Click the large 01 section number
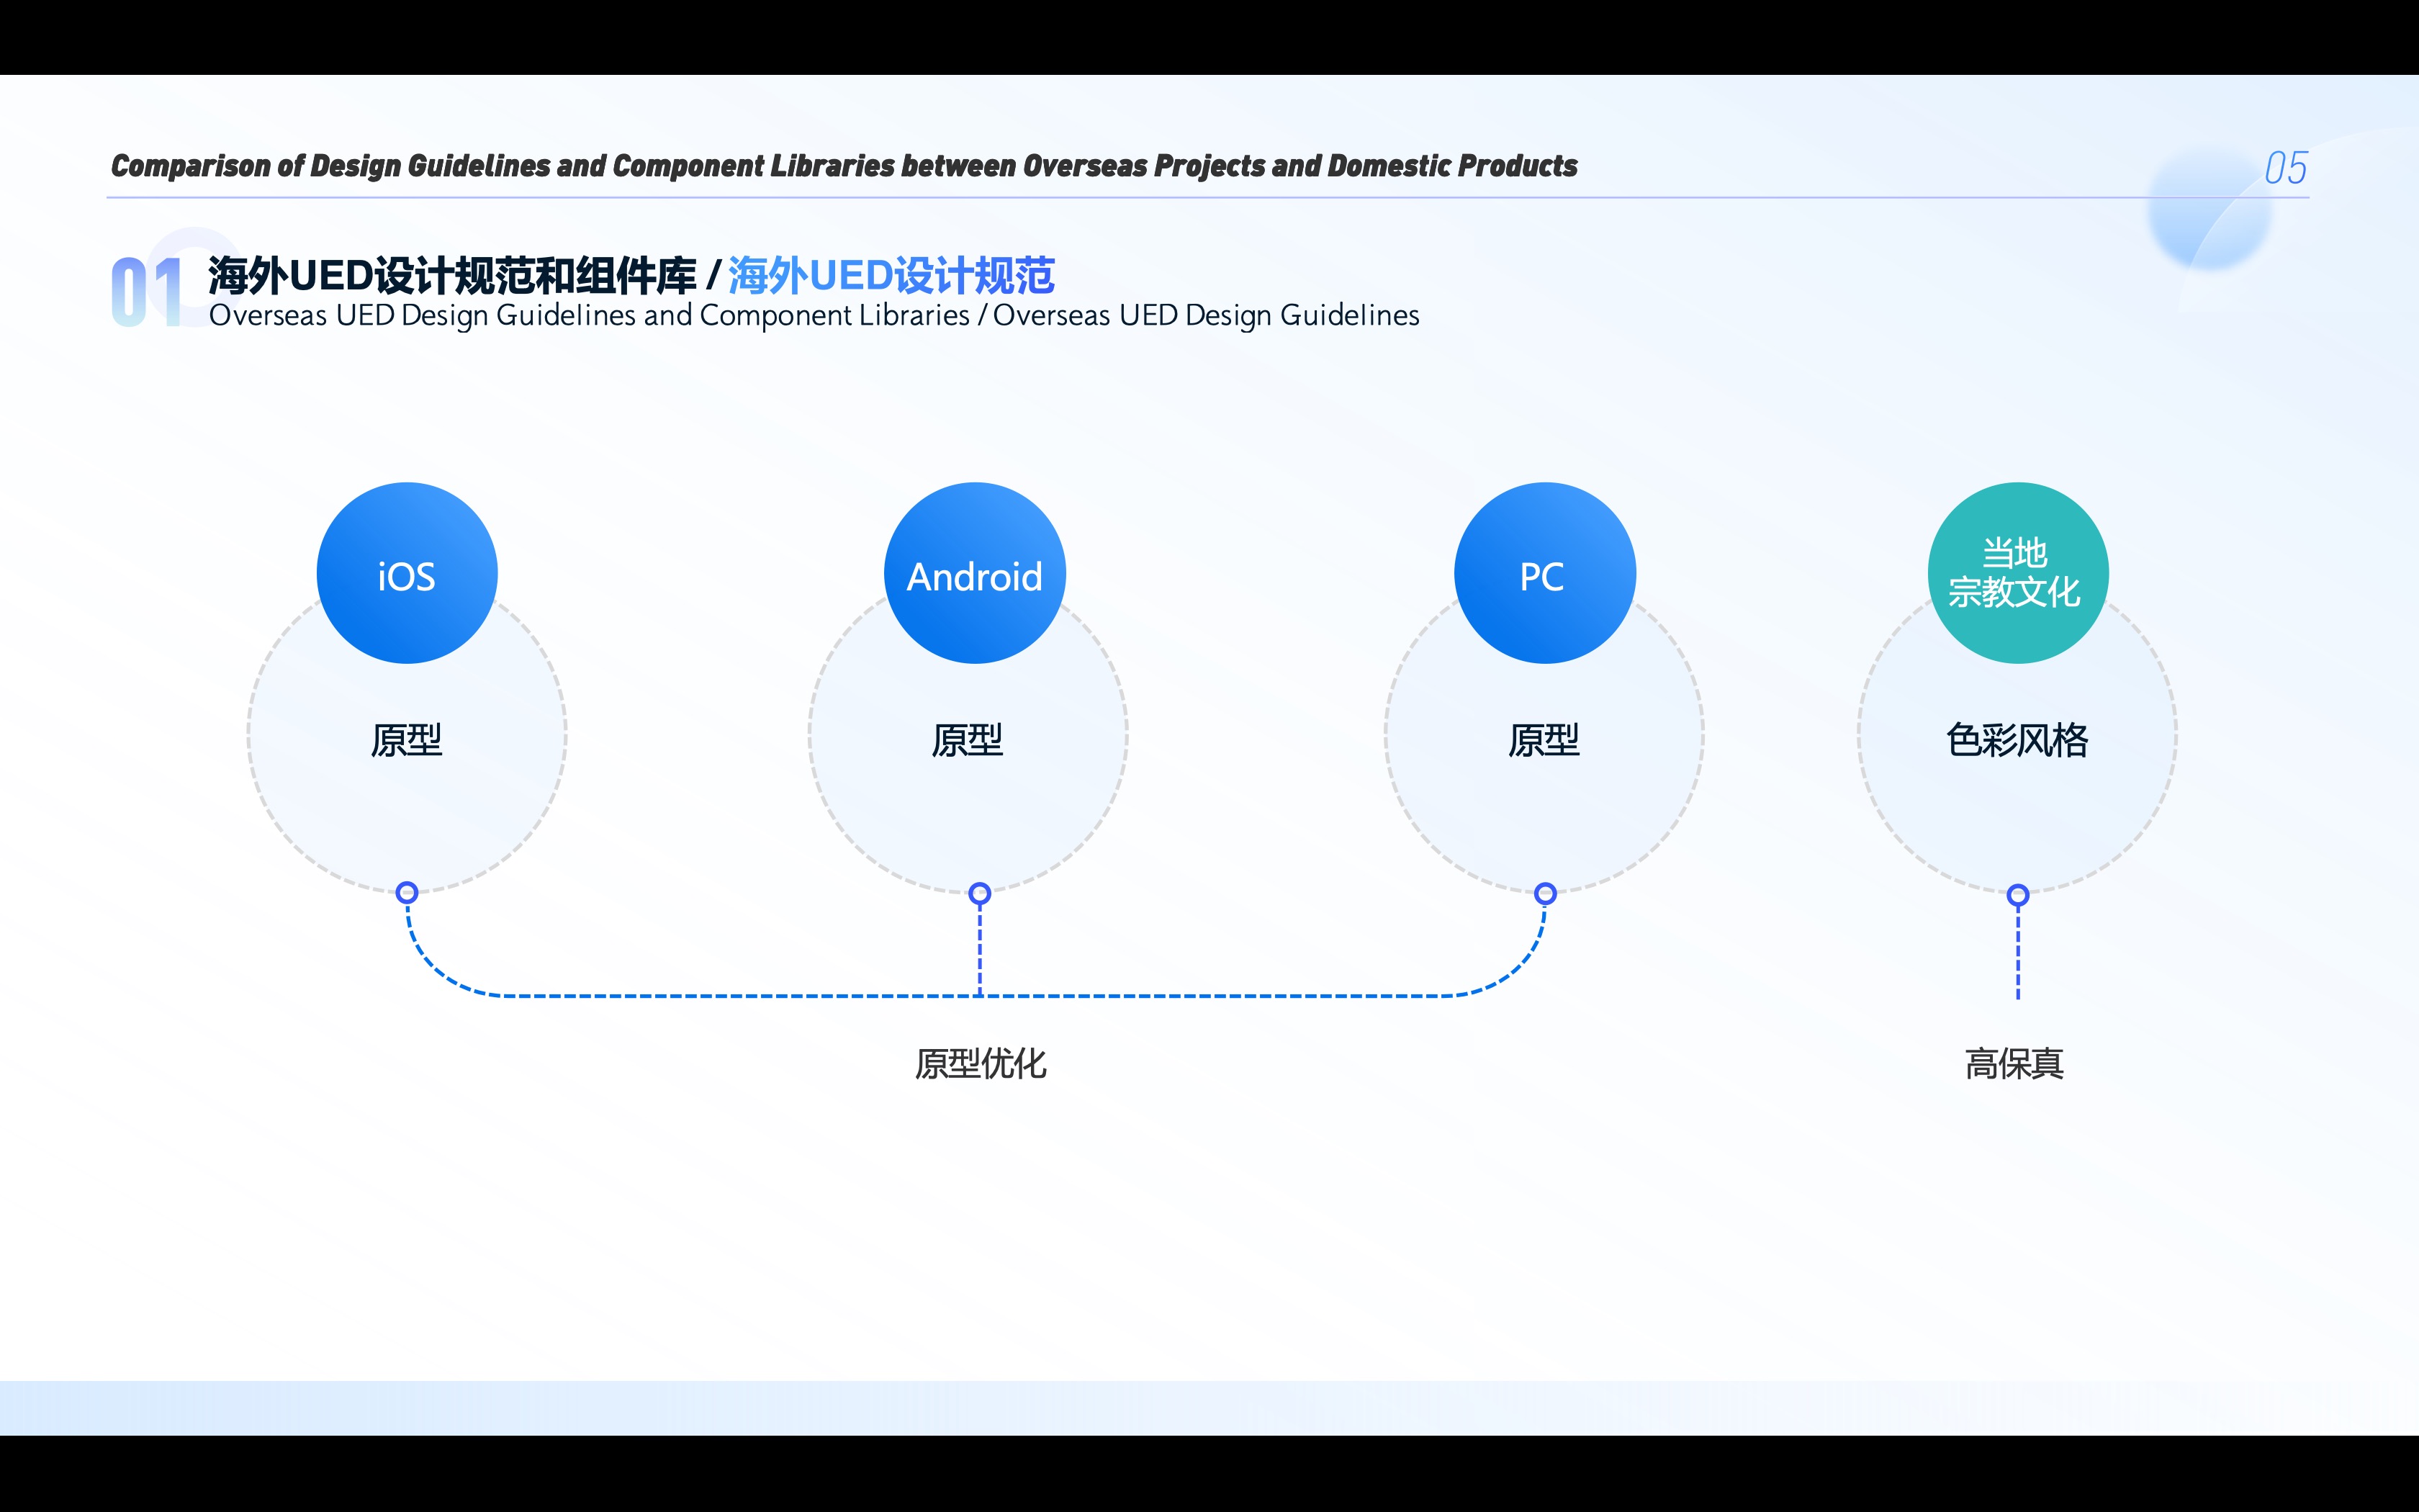Screen dimensions: 2419x1512 (x=148, y=292)
